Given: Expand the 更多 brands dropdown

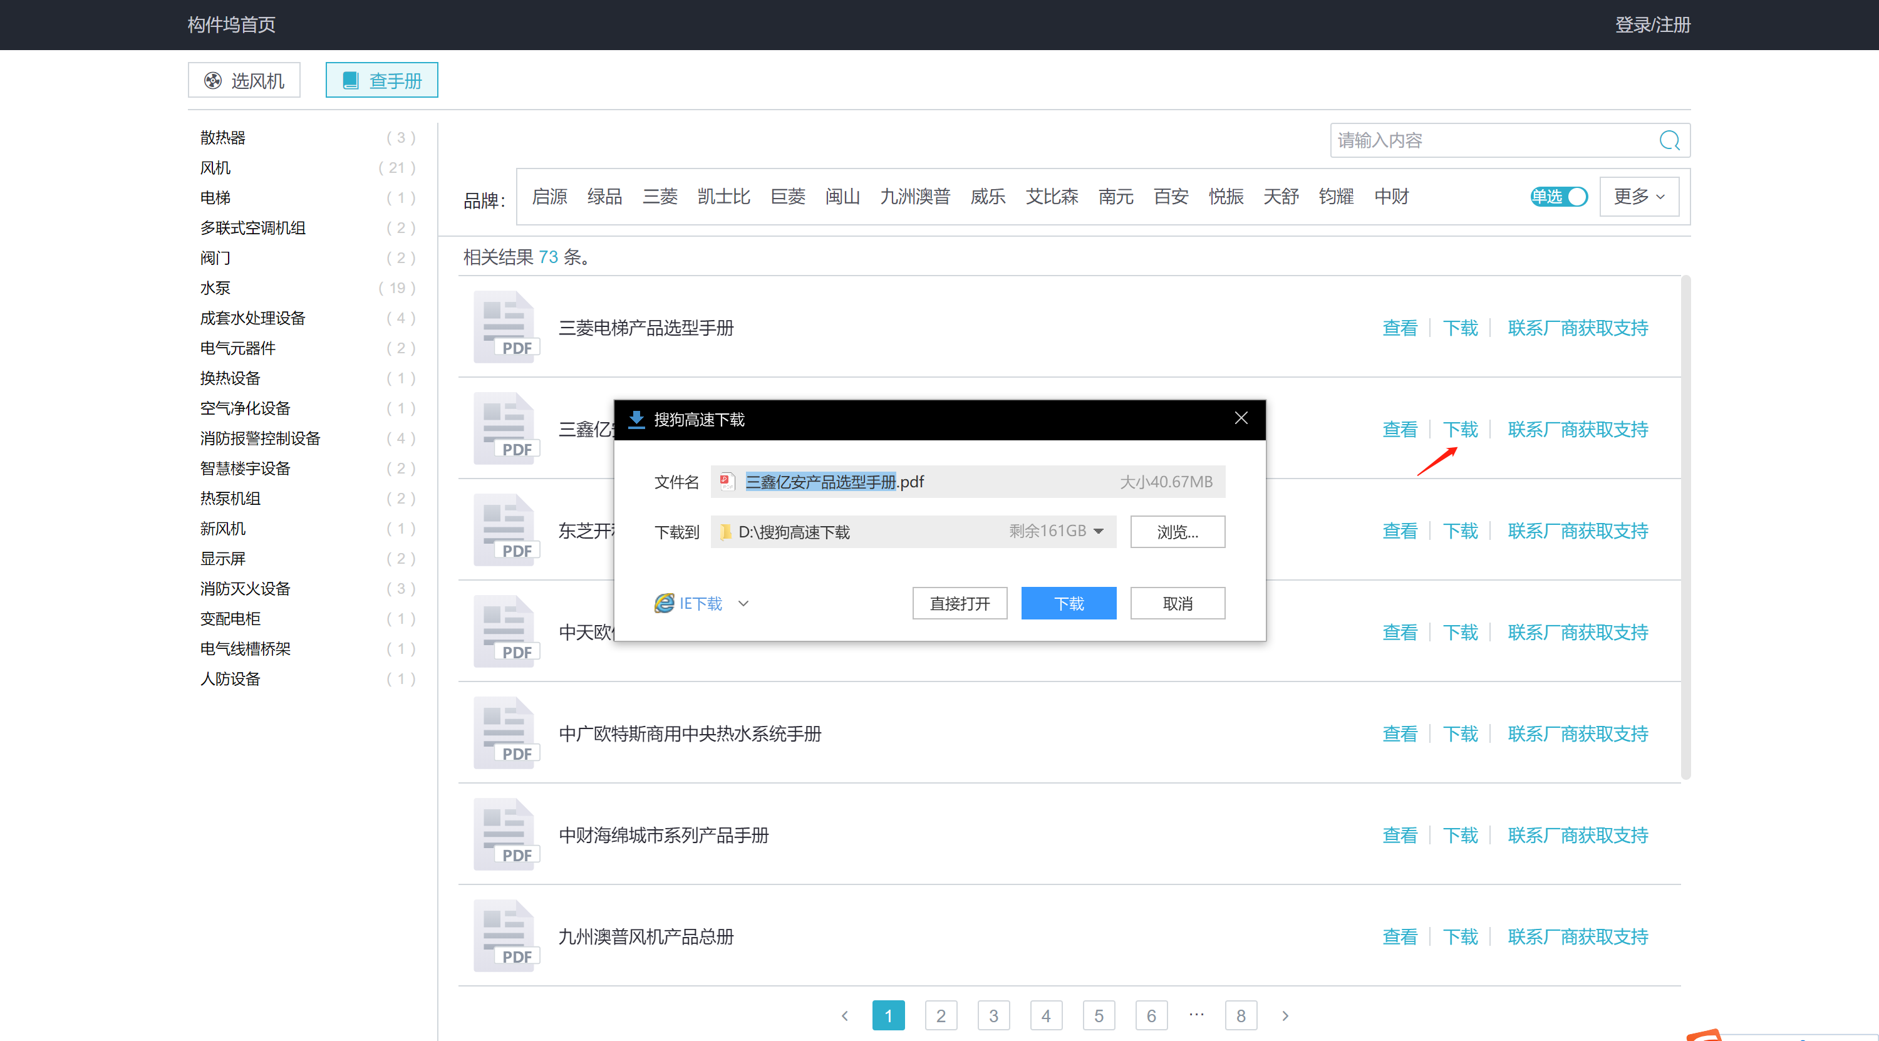Looking at the screenshot, I should 1639,196.
